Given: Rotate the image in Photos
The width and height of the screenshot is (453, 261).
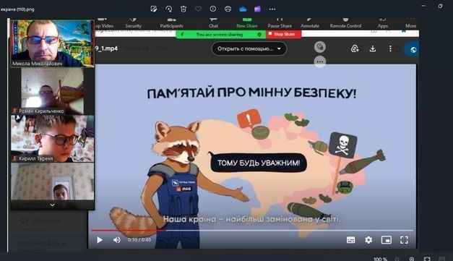Looking at the screenshot, I should click(168, 9).
